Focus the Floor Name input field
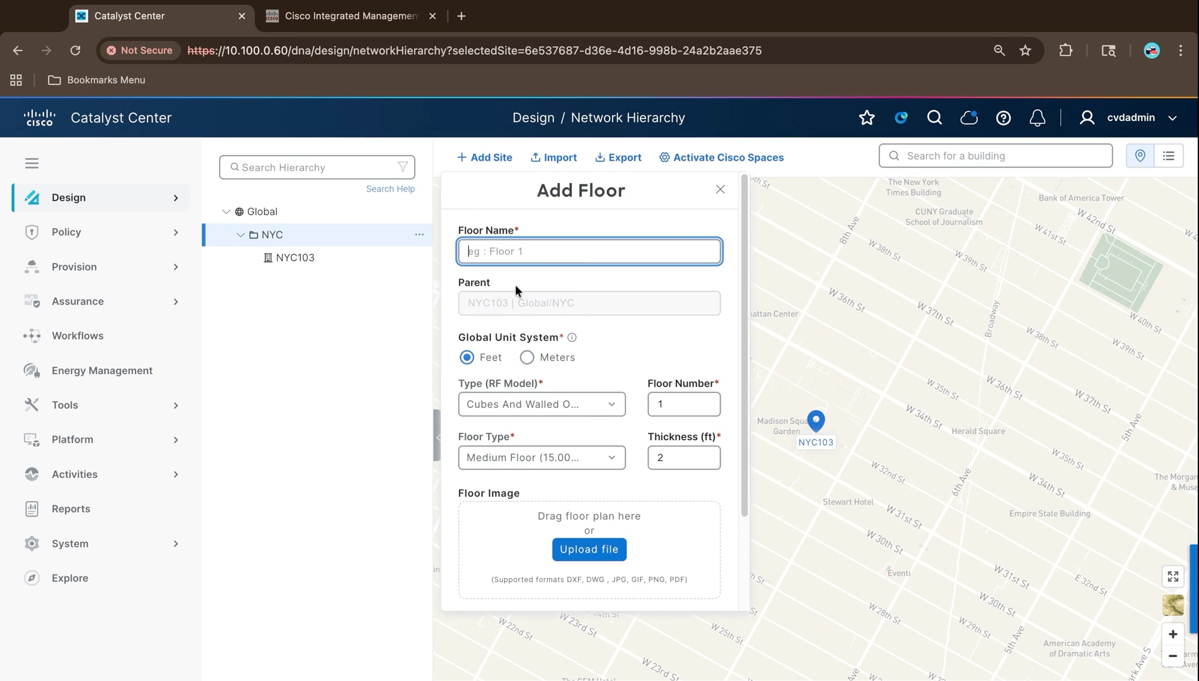This screenshot has width=1199, height=681. click(x=589, y=252)
